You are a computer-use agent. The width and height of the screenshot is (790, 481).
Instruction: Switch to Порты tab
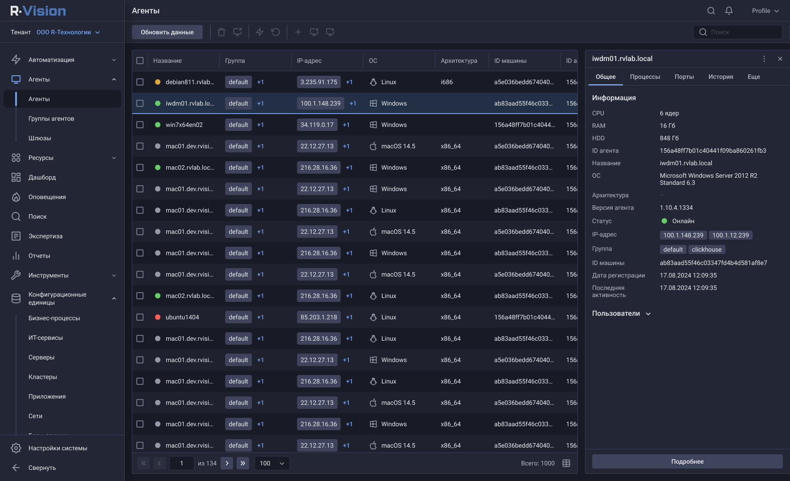tap(684, 77)
